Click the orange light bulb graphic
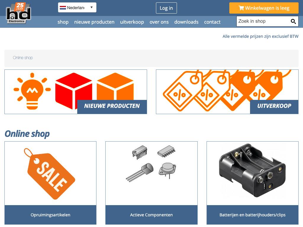The image size is (303, 227). [32, 91]
